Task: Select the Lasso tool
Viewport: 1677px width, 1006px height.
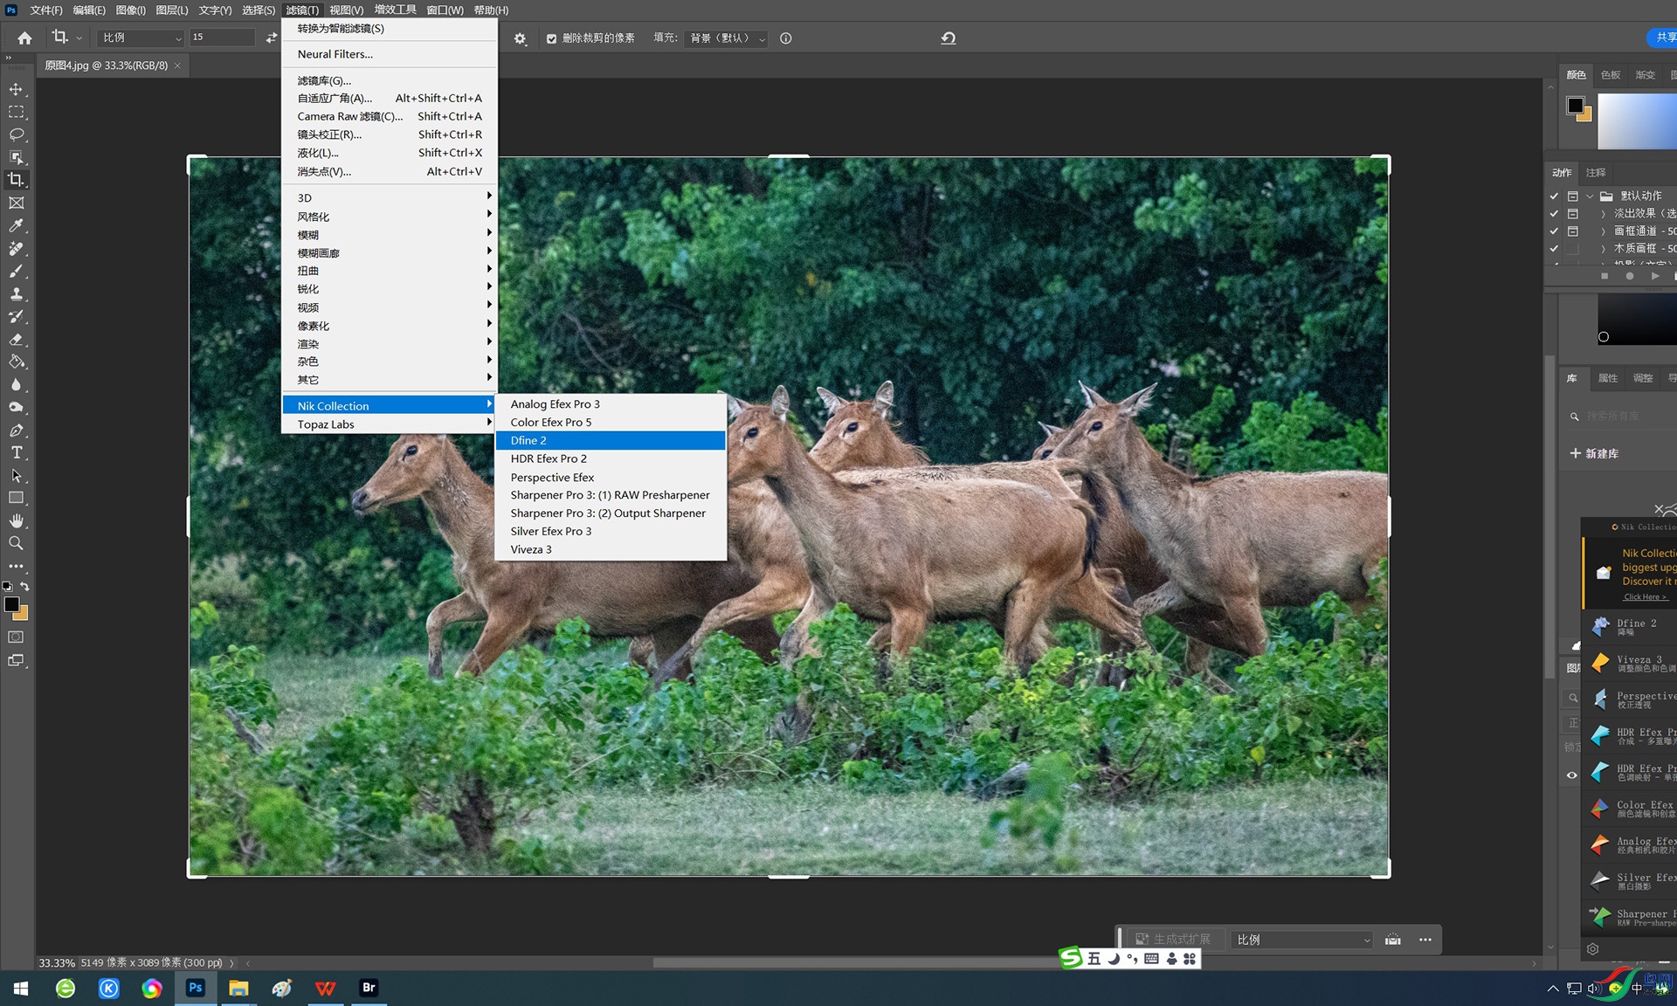Action: [x=16, y=134]
